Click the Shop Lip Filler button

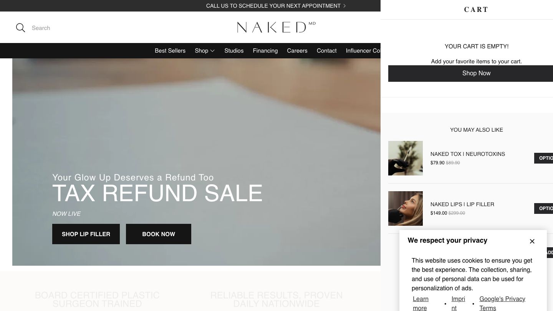[x=86, y=234]
